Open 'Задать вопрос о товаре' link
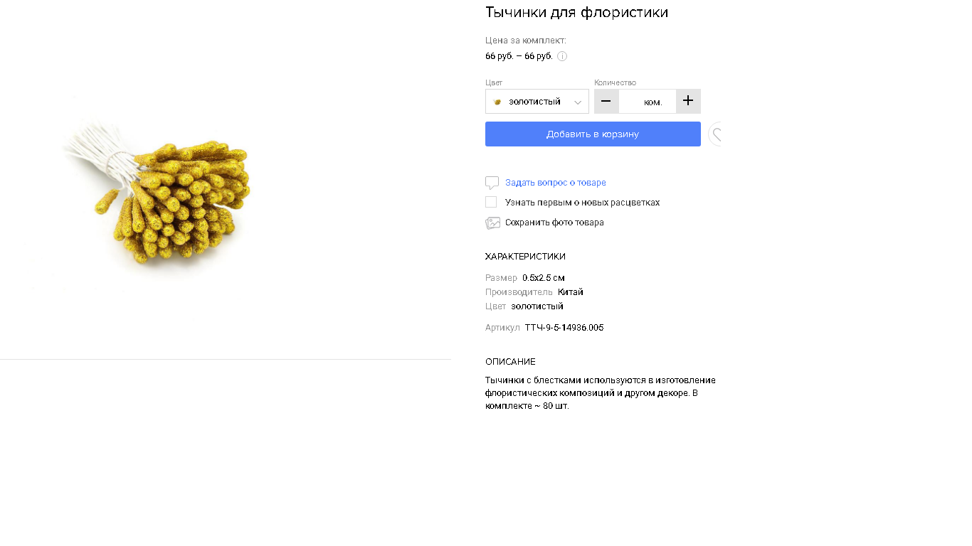This screenshot has height=546, width=972. click(x=556, y=183)
